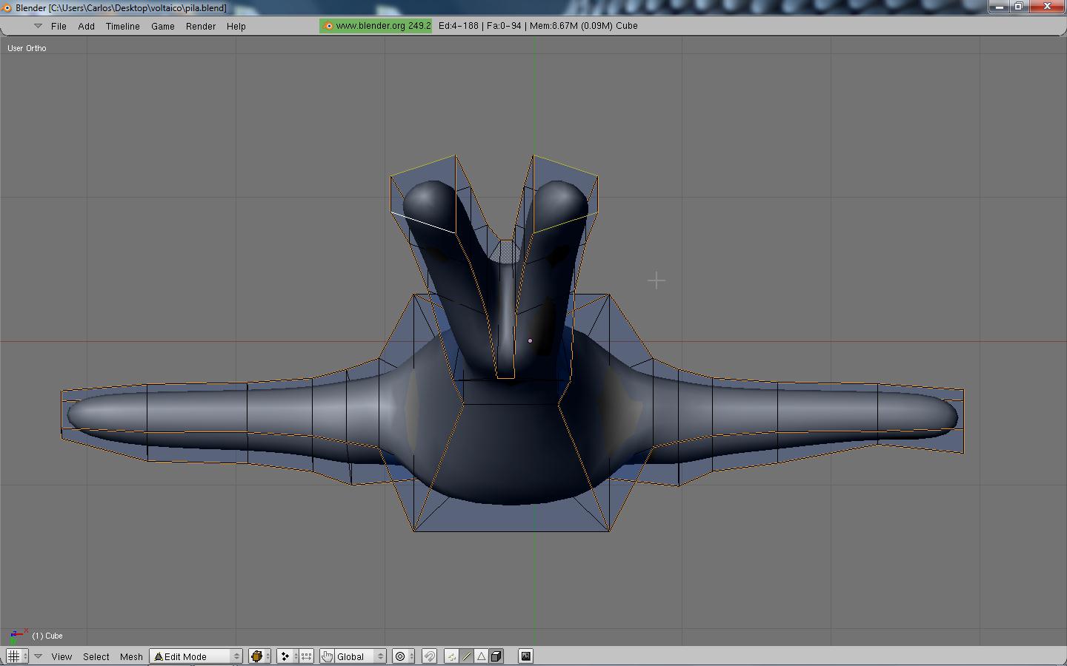1067x666 pixels.
Task: Toggle move object centers only icon
Action: tap(306, 656)
